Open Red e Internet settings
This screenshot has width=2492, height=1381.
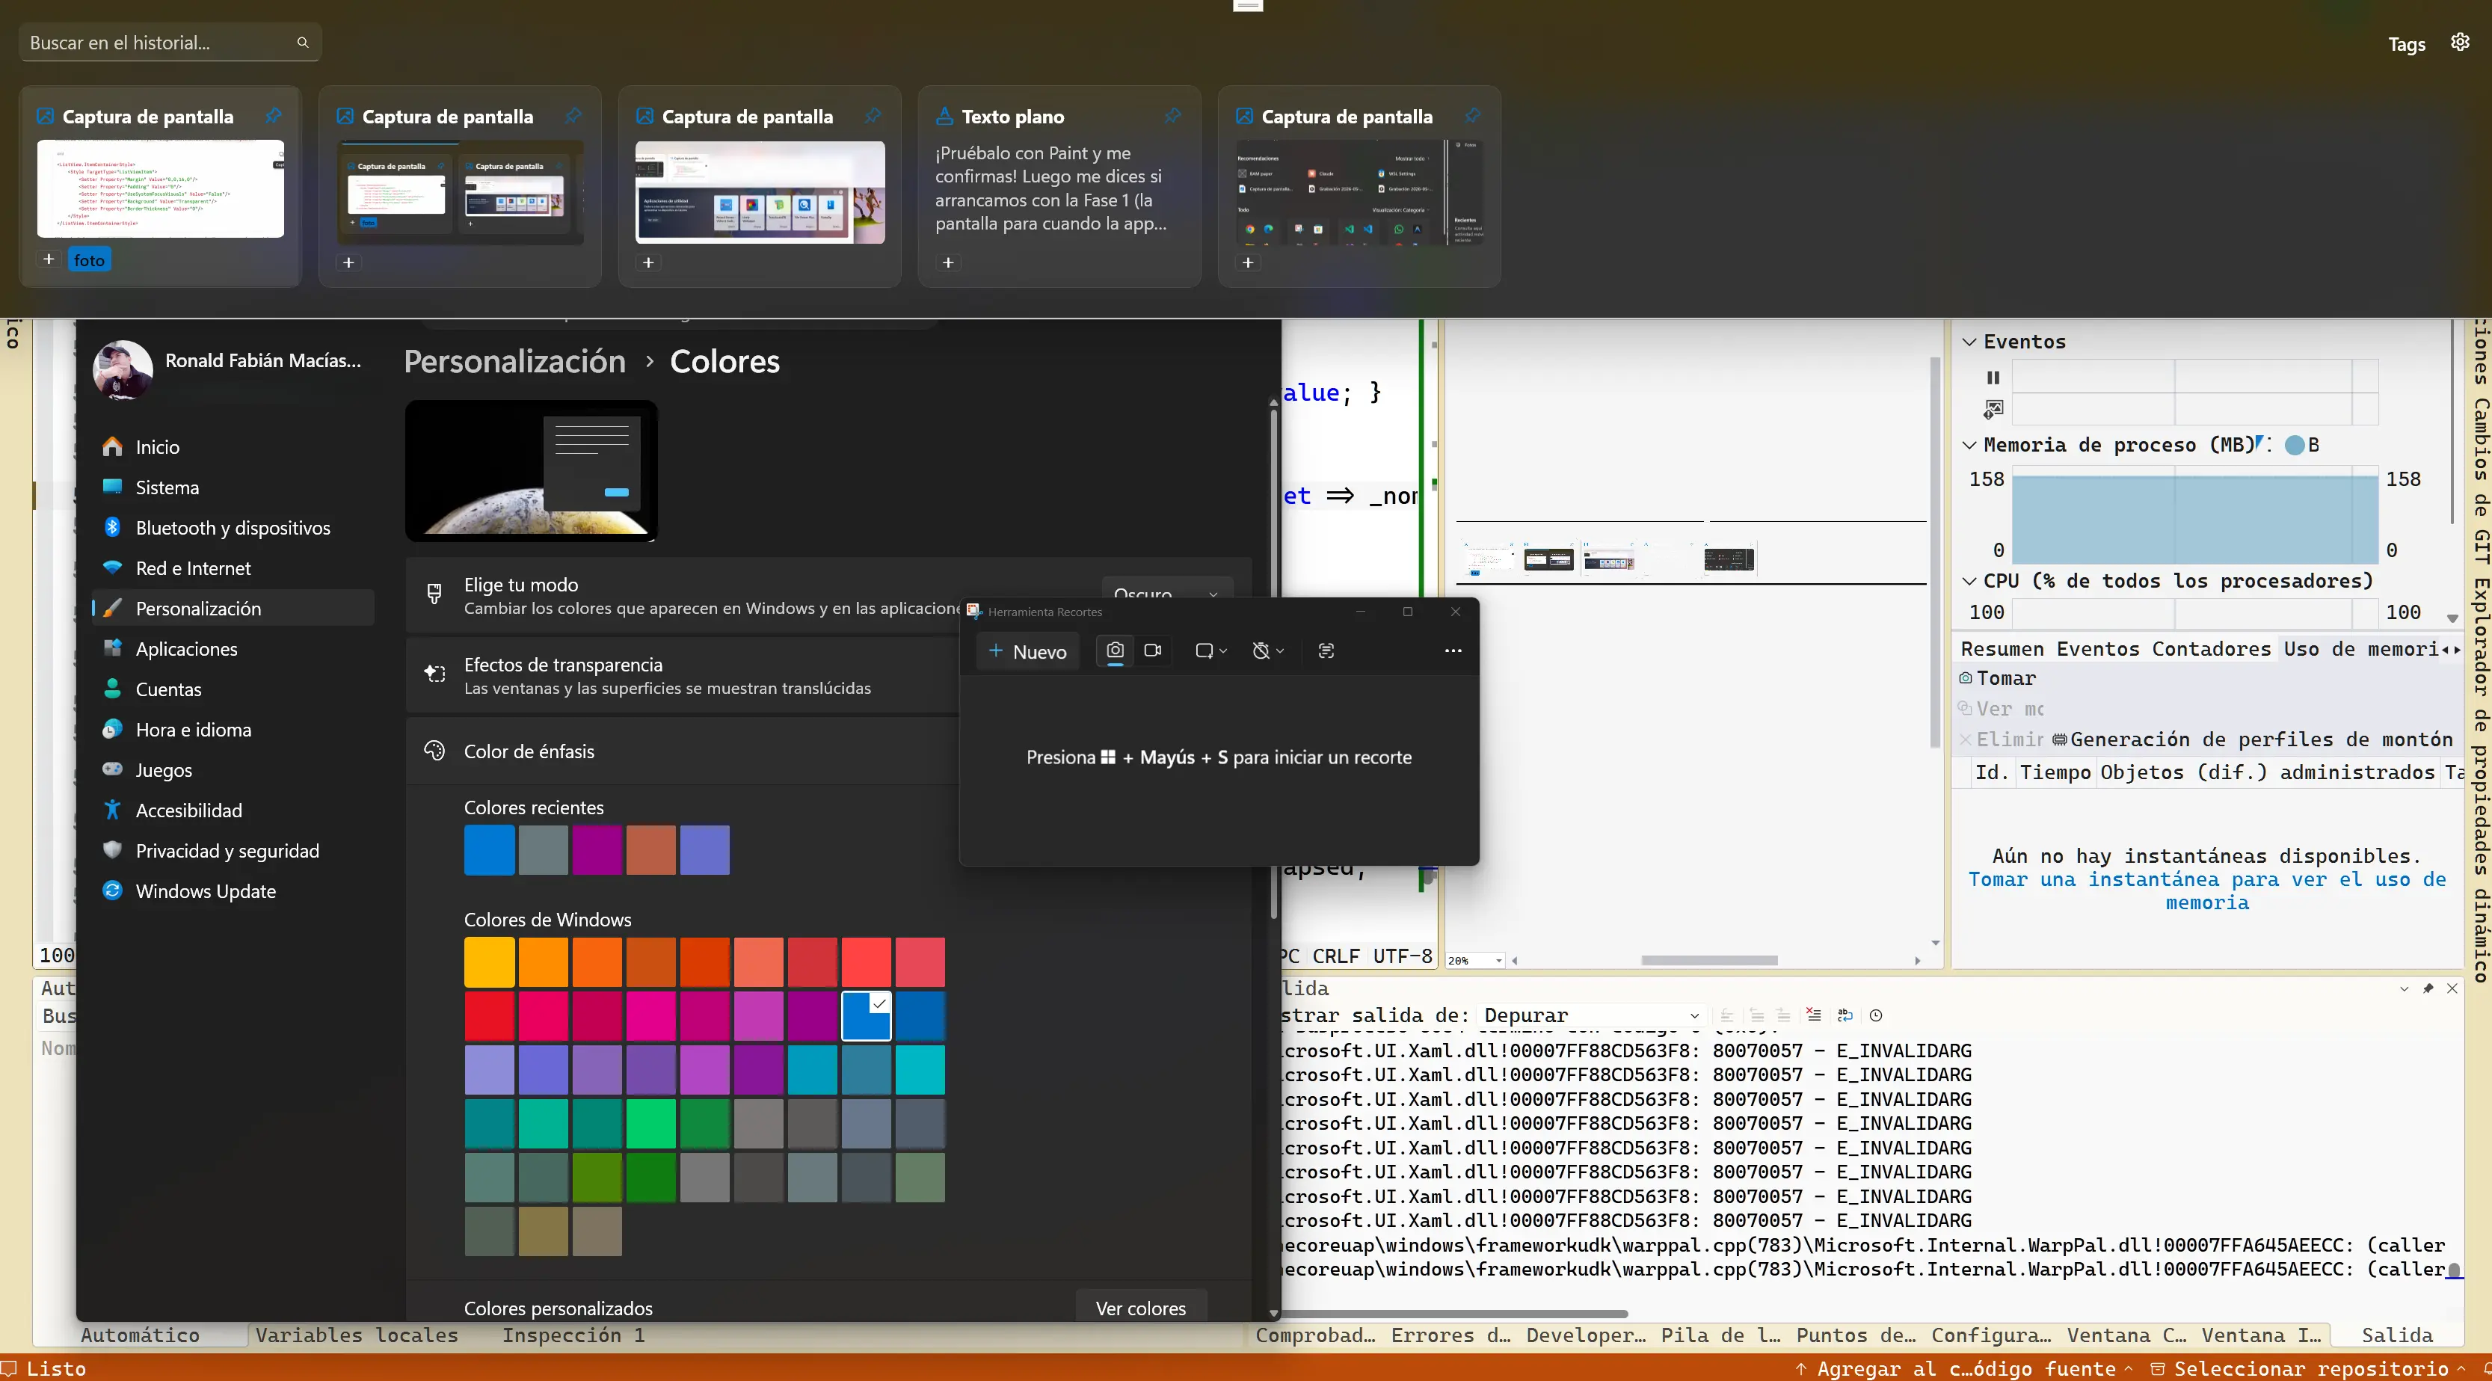coord(233,569)
